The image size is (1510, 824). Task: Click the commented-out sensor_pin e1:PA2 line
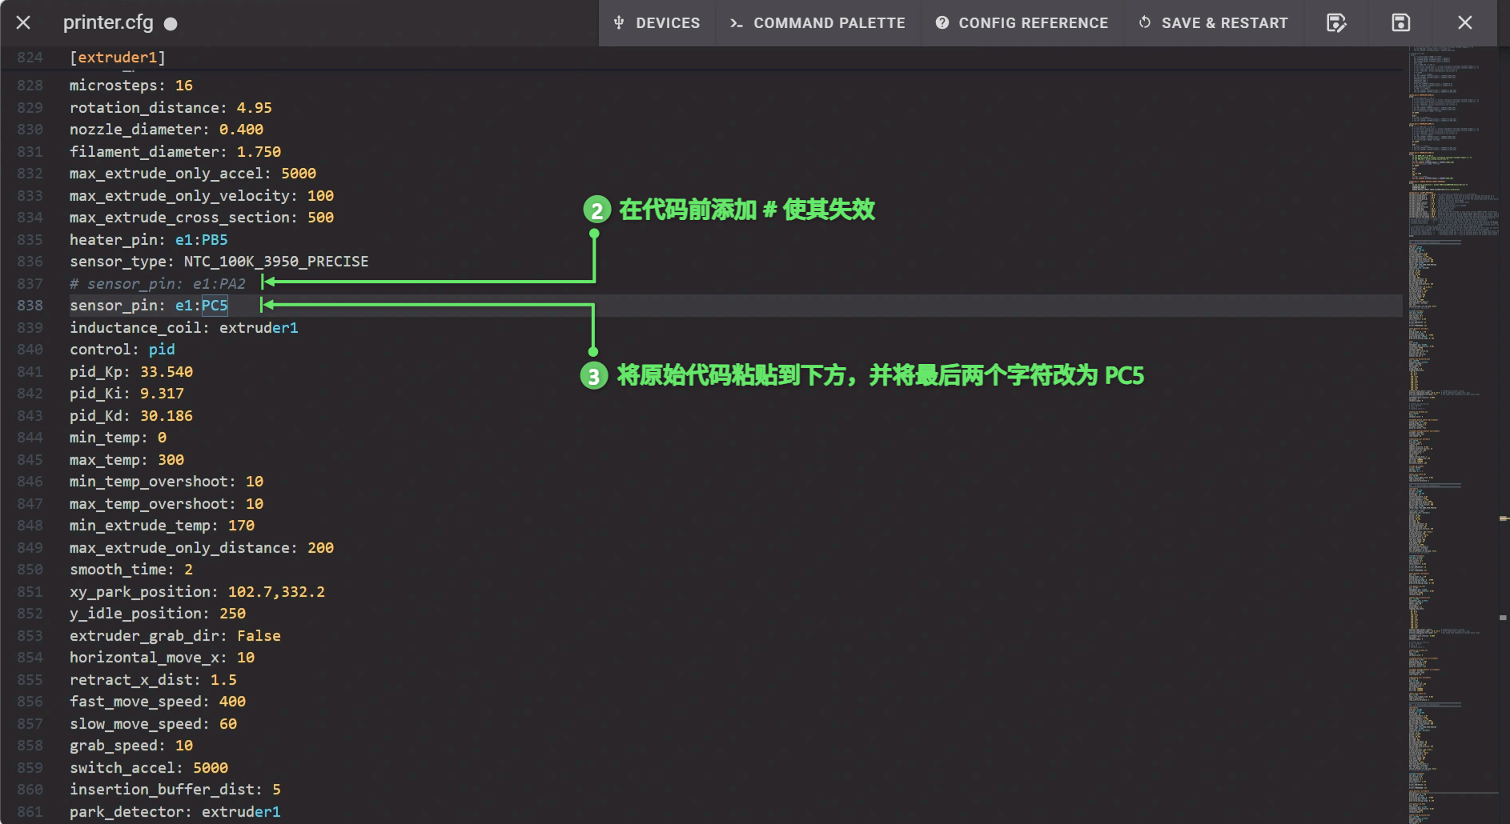tap(158, 284)
